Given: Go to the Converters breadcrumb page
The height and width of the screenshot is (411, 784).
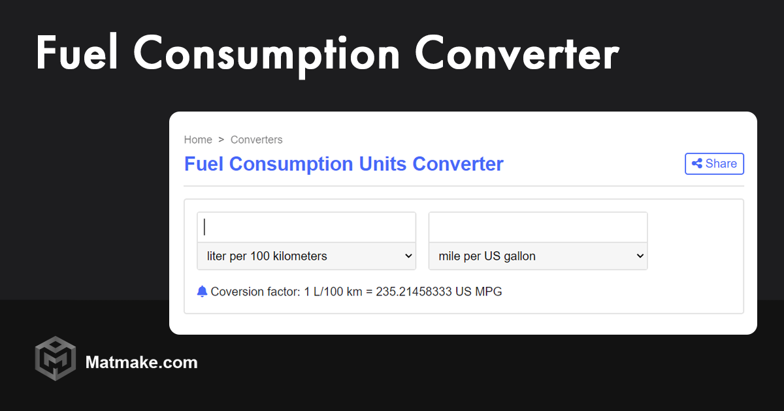Looking at the screenshot, I should pyautogui.click(x=256, y=140).
